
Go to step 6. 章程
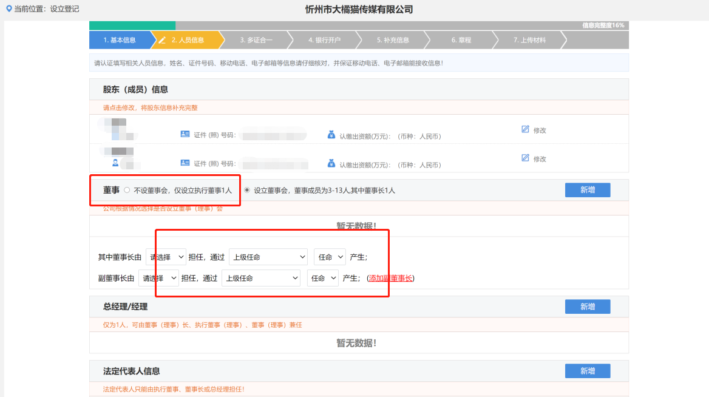tap(461, 40)
